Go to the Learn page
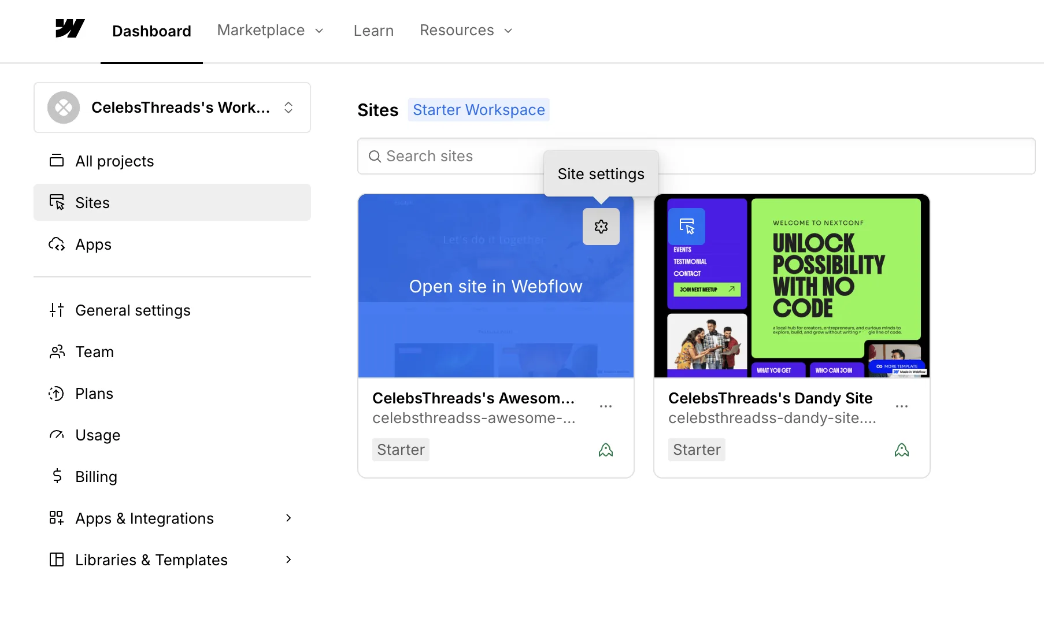The height and width of the screenshot is (630, 1044). pos(373,31)
